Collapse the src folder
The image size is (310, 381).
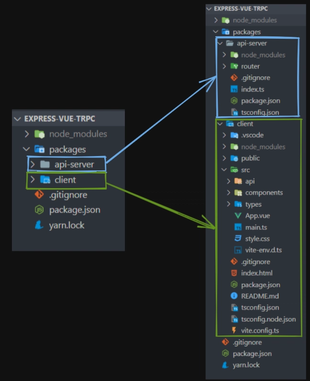click(x=224, y=170)
